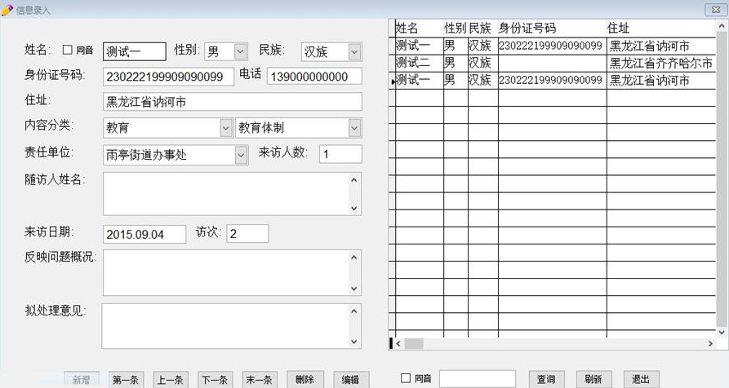
Task: Click the 住址 column header in the table
Action: (x=661, y=29)
